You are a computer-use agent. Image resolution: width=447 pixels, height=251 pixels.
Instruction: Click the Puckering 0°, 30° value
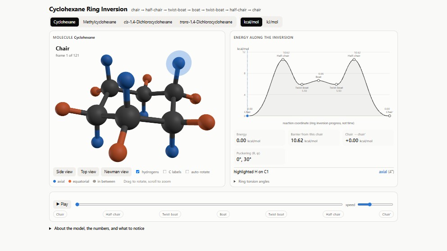tap(244, 159)
